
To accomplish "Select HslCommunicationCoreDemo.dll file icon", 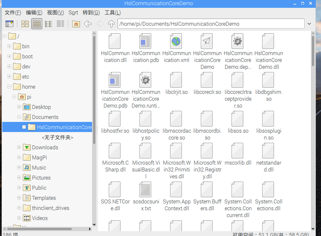I will tap(268, 41).
